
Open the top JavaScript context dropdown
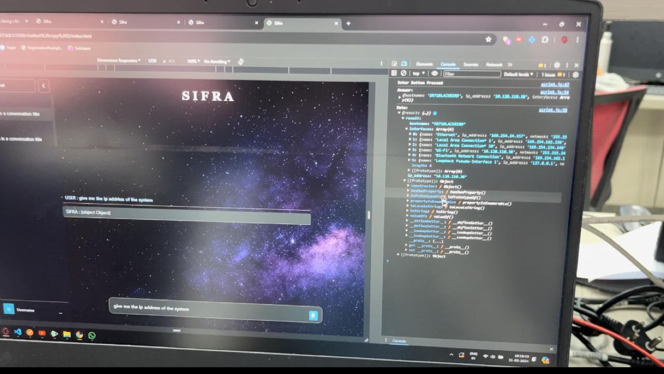click(419, 74)
